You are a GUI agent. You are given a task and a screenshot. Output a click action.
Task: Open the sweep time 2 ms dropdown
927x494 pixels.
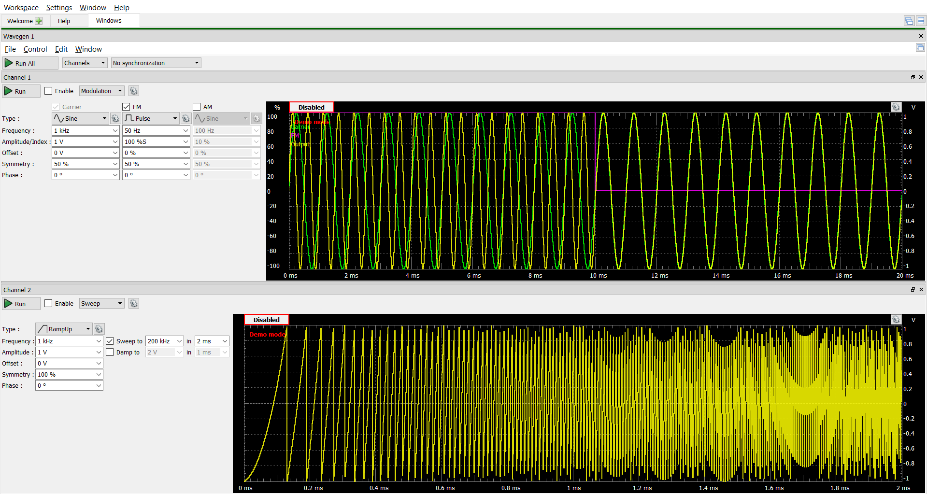[x=225, y=341]
